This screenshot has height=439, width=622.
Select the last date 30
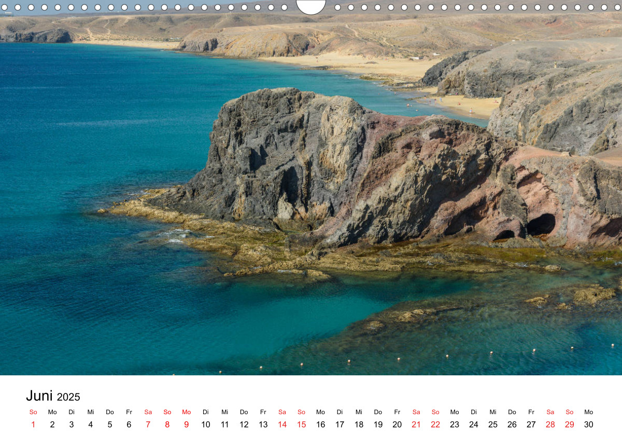tap(589, 425)
